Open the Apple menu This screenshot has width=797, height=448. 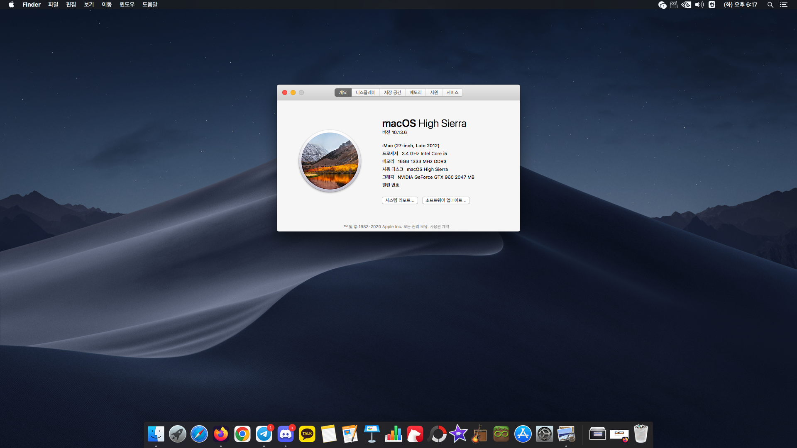[x=11, y=5]
